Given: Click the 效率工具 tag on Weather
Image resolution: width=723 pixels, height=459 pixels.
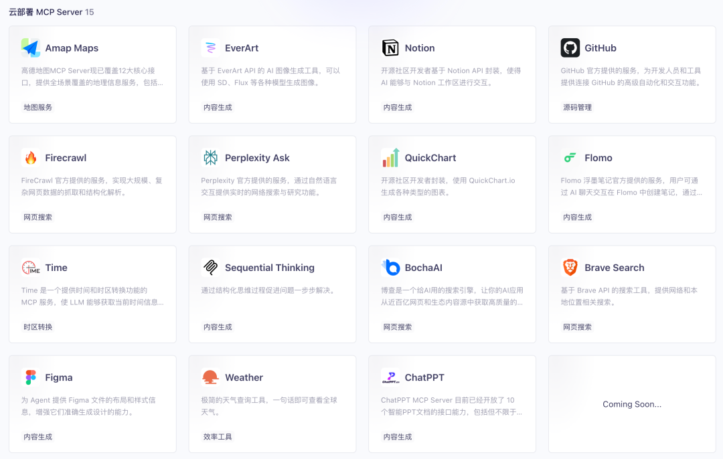Looking at the screenshot, I should tap(218, 437).
